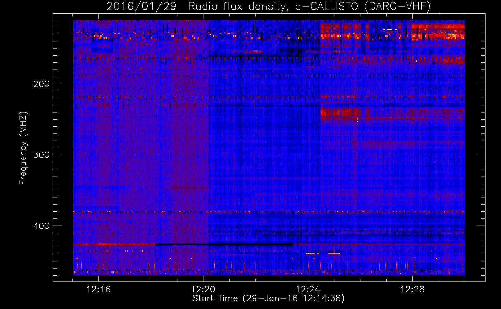Select the 12:24 time tick label
501x309 pixels.
click(308, 290)
